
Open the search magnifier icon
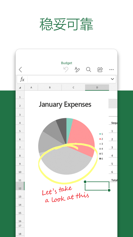(89, 70)
